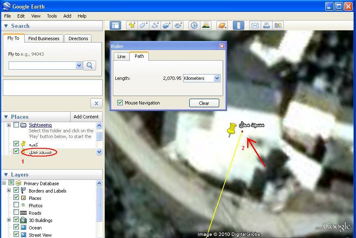Collapse the Layers panel
The image size is (356, 238).
pyautogui.click(x=6, y=175)
